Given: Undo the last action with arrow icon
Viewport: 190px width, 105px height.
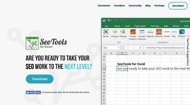Looking at the screenshot, I should [109, 20].
